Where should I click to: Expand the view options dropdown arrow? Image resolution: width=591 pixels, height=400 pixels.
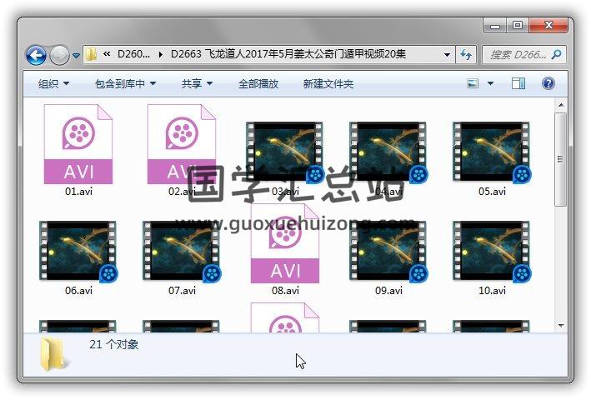(x=490, y=83)
